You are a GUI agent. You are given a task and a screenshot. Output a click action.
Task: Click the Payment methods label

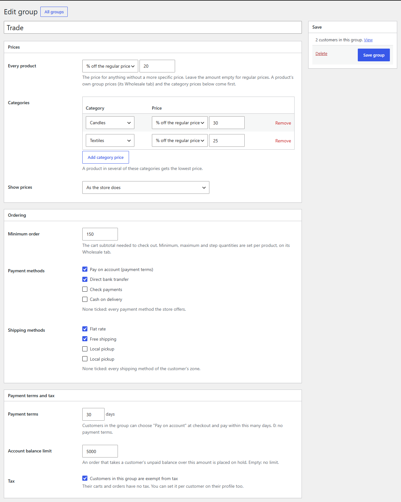pyautogui.click(x=26, y=271)
